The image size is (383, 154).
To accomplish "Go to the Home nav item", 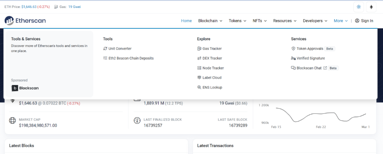I will [186, 21].
